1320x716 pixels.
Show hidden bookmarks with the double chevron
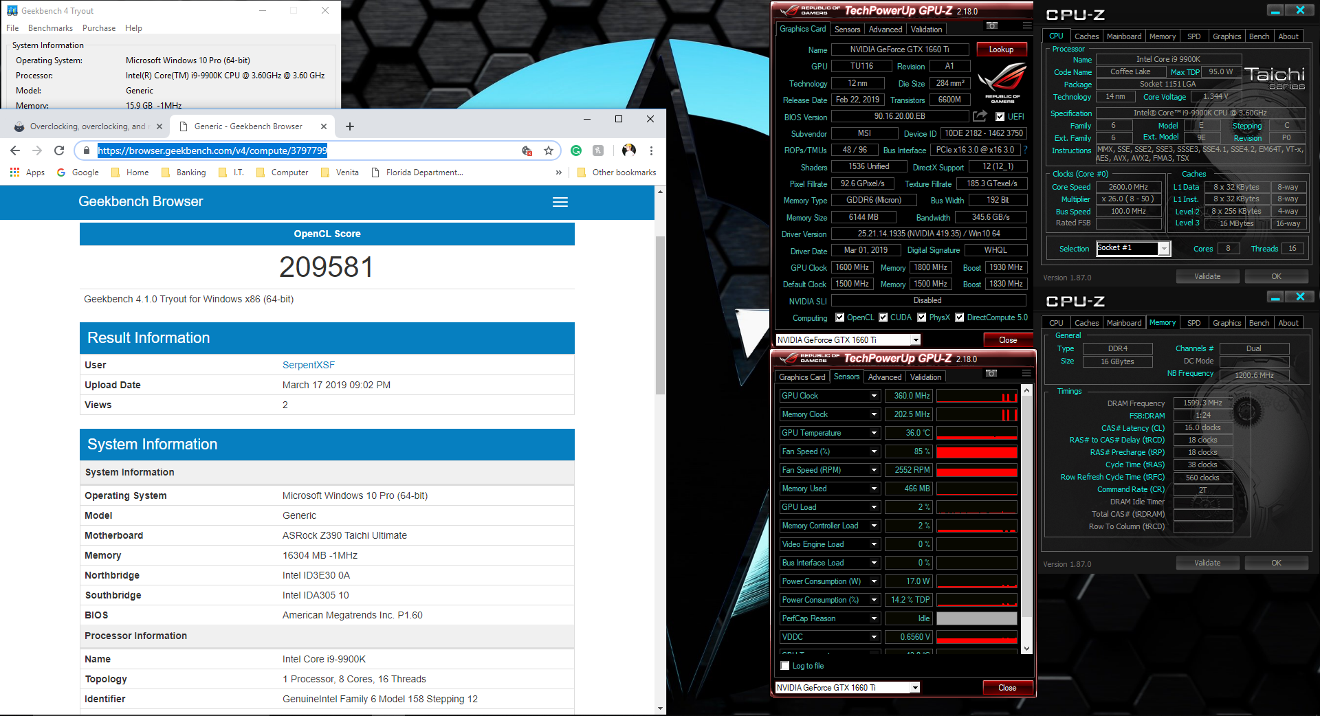coord(558,172)
